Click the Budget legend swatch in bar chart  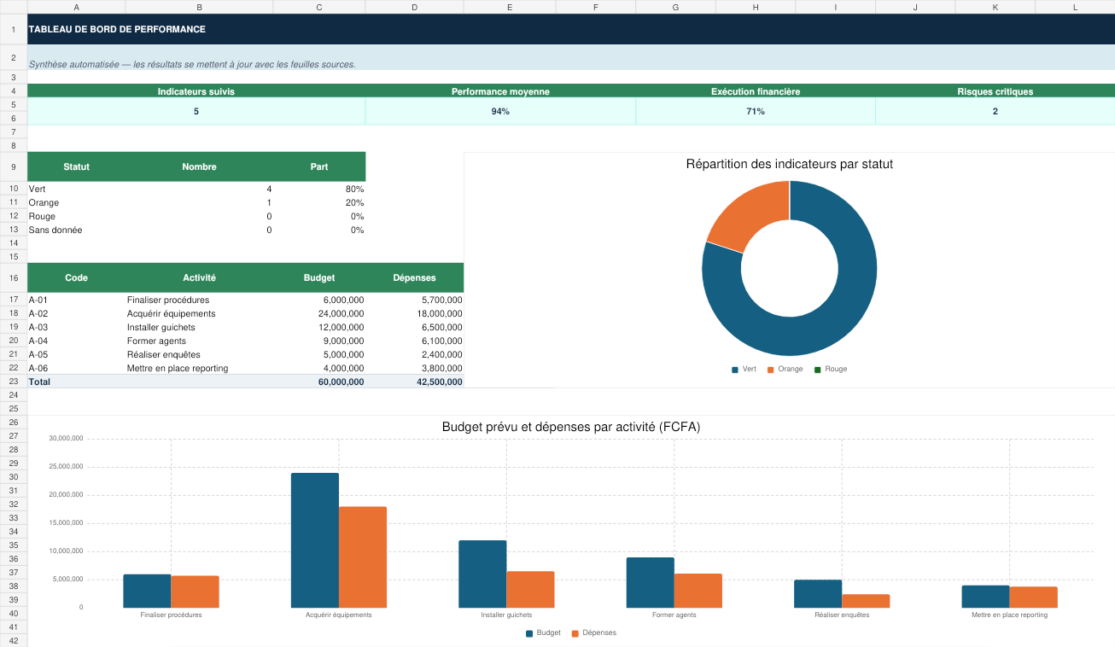pyautogui.click(x=529, y=633)
